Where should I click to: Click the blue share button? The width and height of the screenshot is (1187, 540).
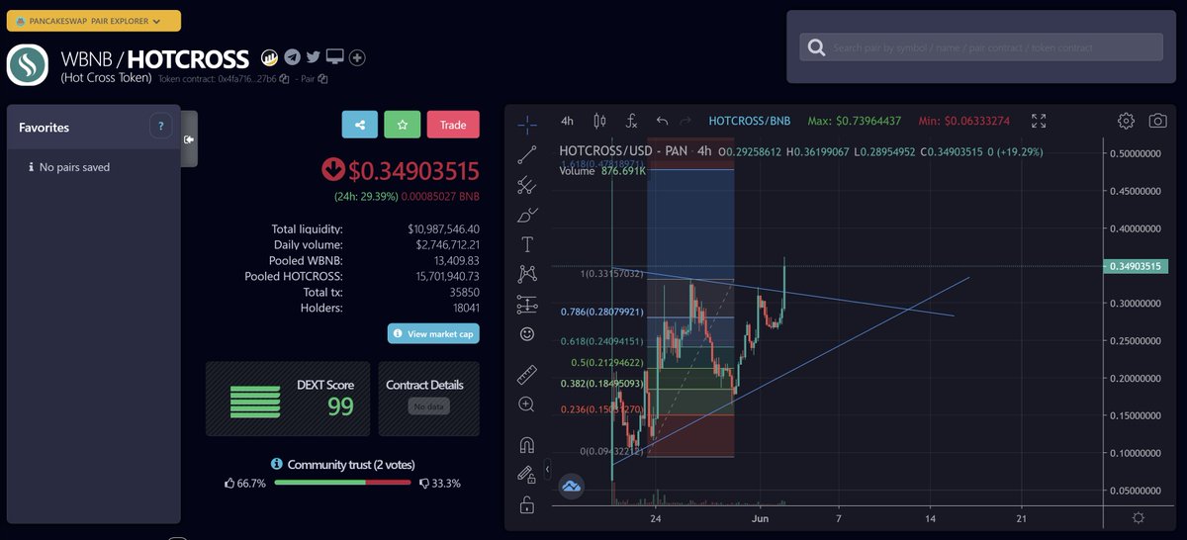[360, 125]
